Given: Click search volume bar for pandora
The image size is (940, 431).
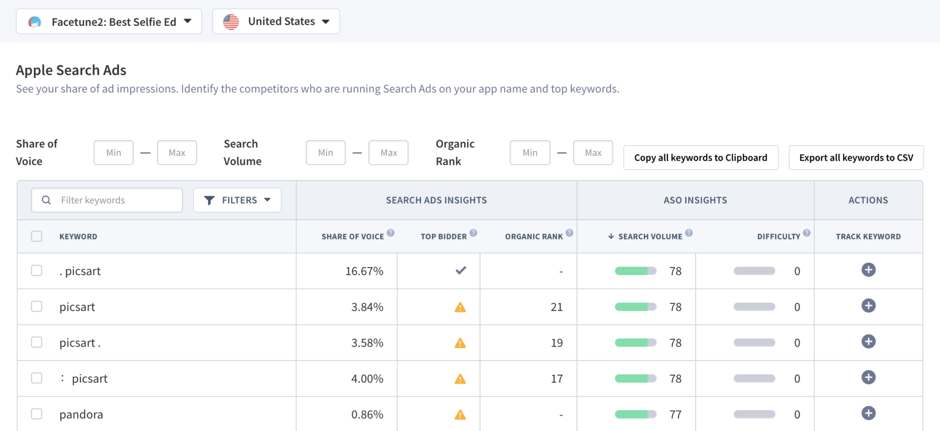Looking at the screenshot, I should coord(635,414).
